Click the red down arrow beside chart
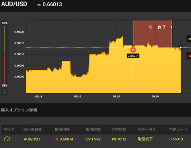 click(189, 56)
